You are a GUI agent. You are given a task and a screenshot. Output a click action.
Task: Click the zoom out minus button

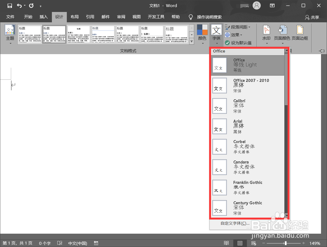[x=263, y=243]
